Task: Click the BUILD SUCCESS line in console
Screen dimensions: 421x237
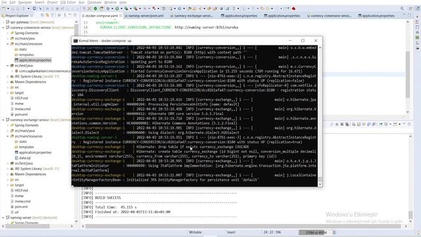Action: pos(108,197)
